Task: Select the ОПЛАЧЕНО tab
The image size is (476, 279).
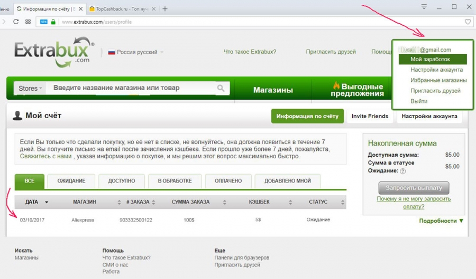Action: click(x=228, y=181)
